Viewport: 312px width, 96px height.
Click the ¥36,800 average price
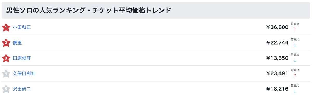[x=277, y=27]
